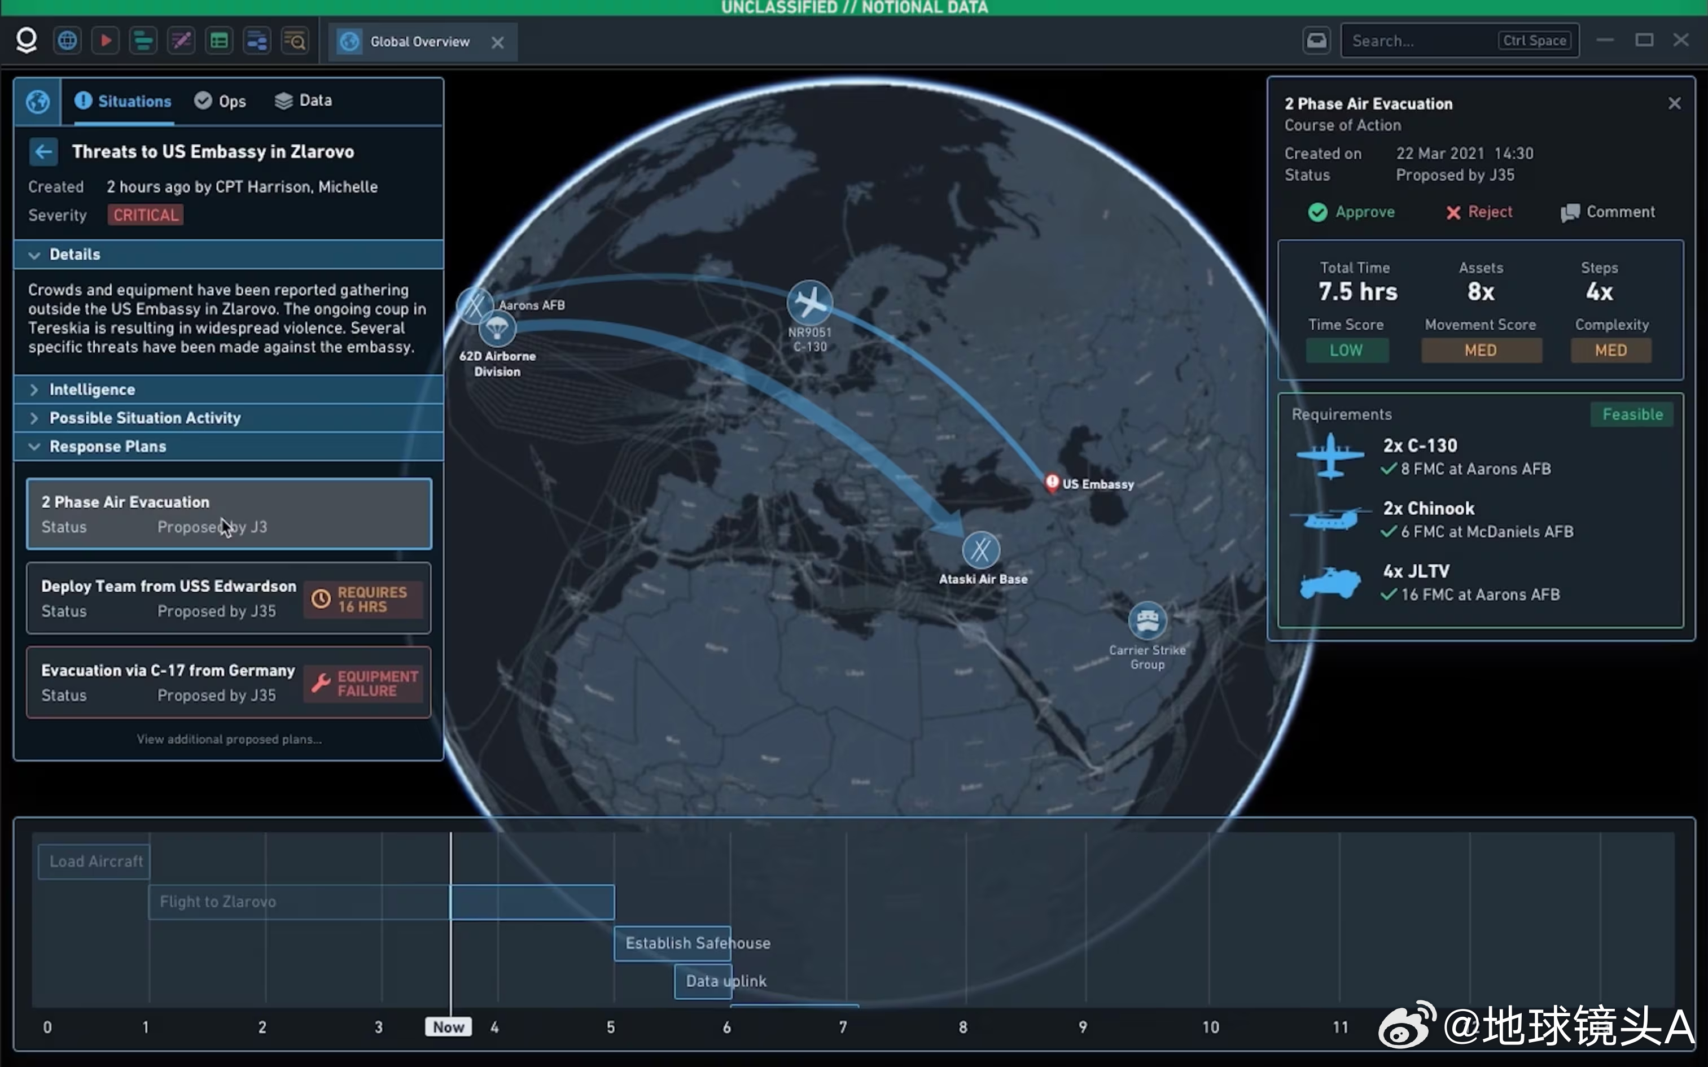
Task: Open the search documents icon in the toolbar
Action: (295, 41)
